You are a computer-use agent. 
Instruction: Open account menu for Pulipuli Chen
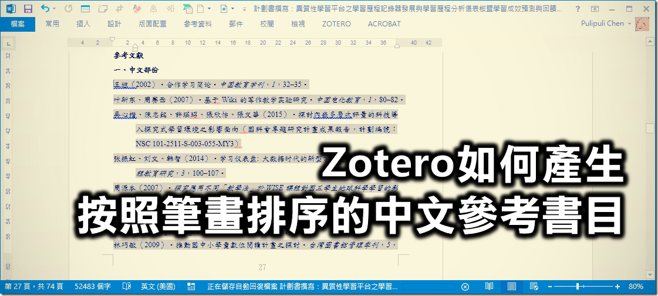pyautogui.click(x=606, y=23)
